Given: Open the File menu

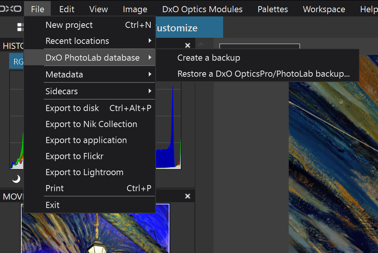Looking at the screenshot, I should pyautogui.click(x=38, y=9).
